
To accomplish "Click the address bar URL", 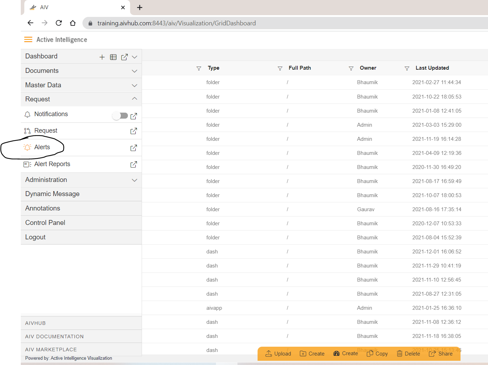I will point(177,23).
